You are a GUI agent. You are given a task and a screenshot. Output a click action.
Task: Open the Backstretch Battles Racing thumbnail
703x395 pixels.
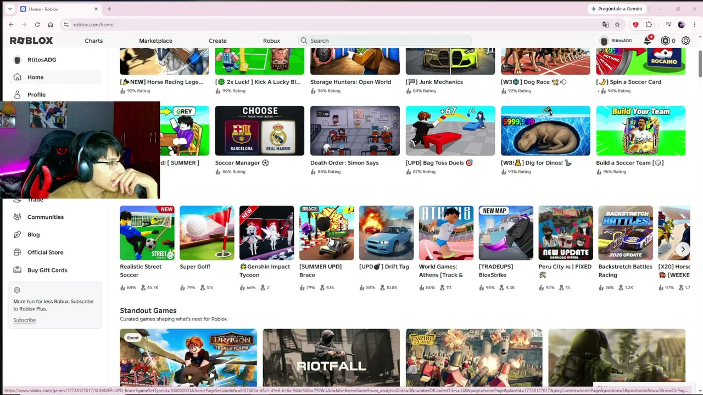coord(626,233)
